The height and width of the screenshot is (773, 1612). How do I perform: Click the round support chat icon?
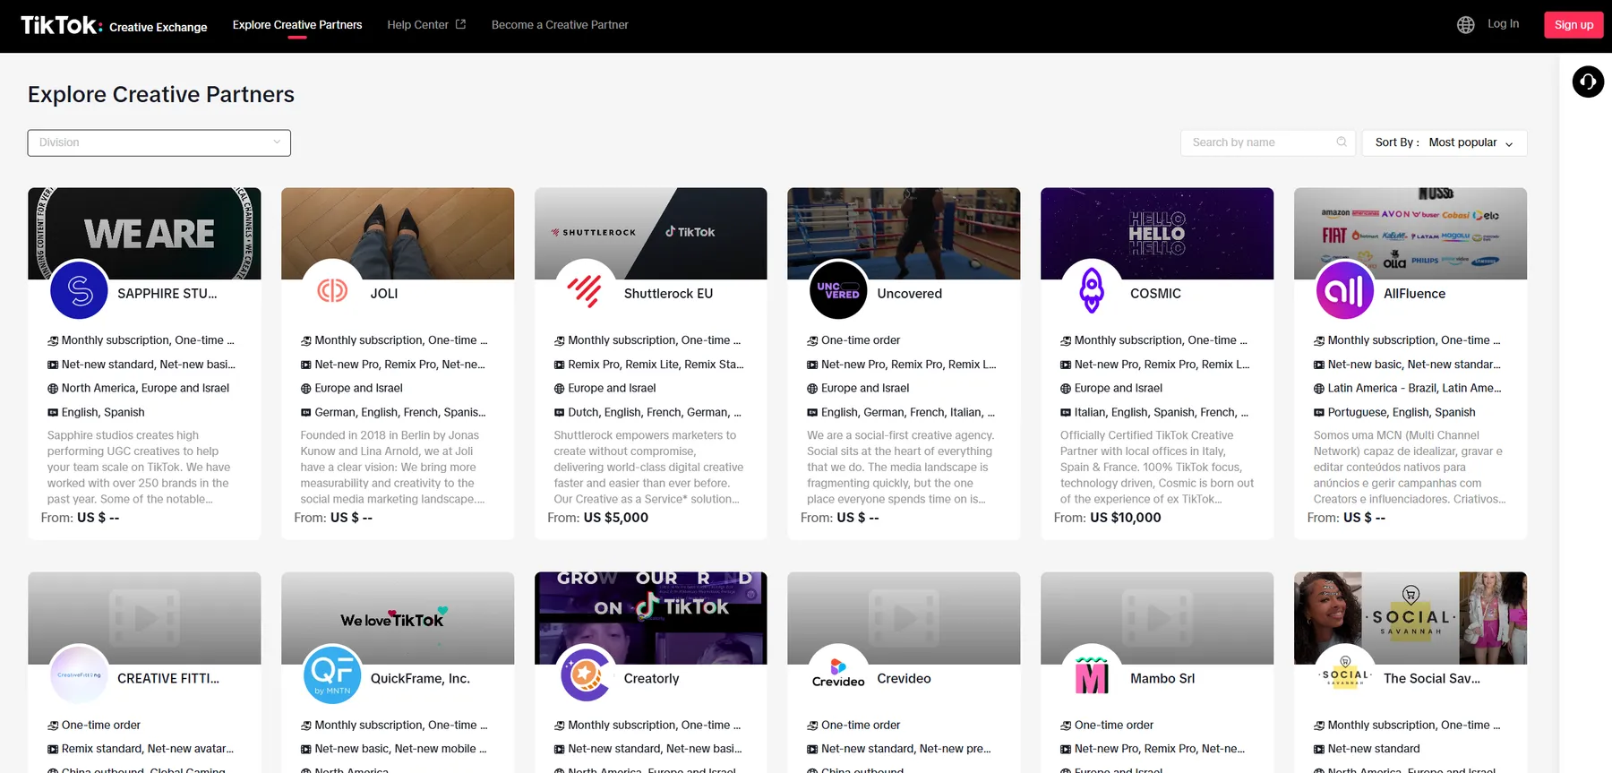click(x=1588, y=82)
